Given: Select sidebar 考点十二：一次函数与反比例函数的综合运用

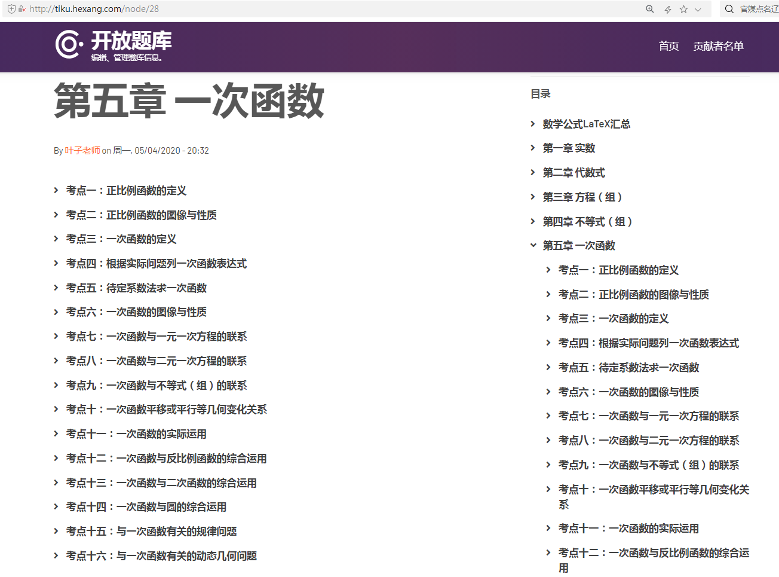Looking at the screenshot, I should pos(654,560).
